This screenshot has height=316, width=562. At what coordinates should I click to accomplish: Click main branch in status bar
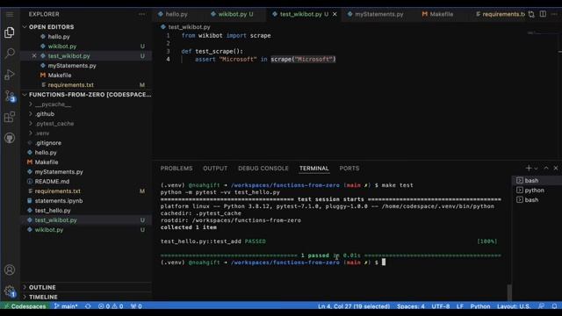[66, 306]
